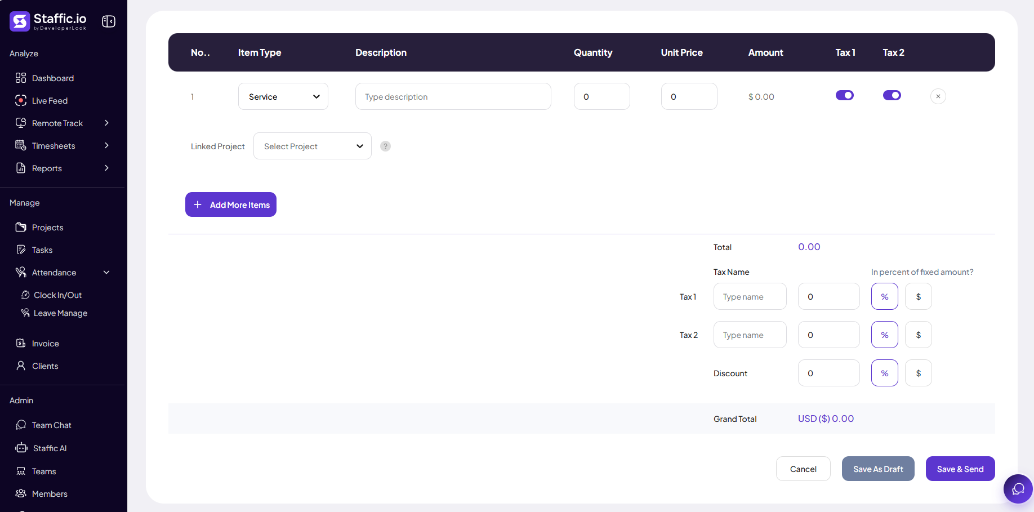Click the Leave Manage icon
1034x512 pixels.
(25, 313)
